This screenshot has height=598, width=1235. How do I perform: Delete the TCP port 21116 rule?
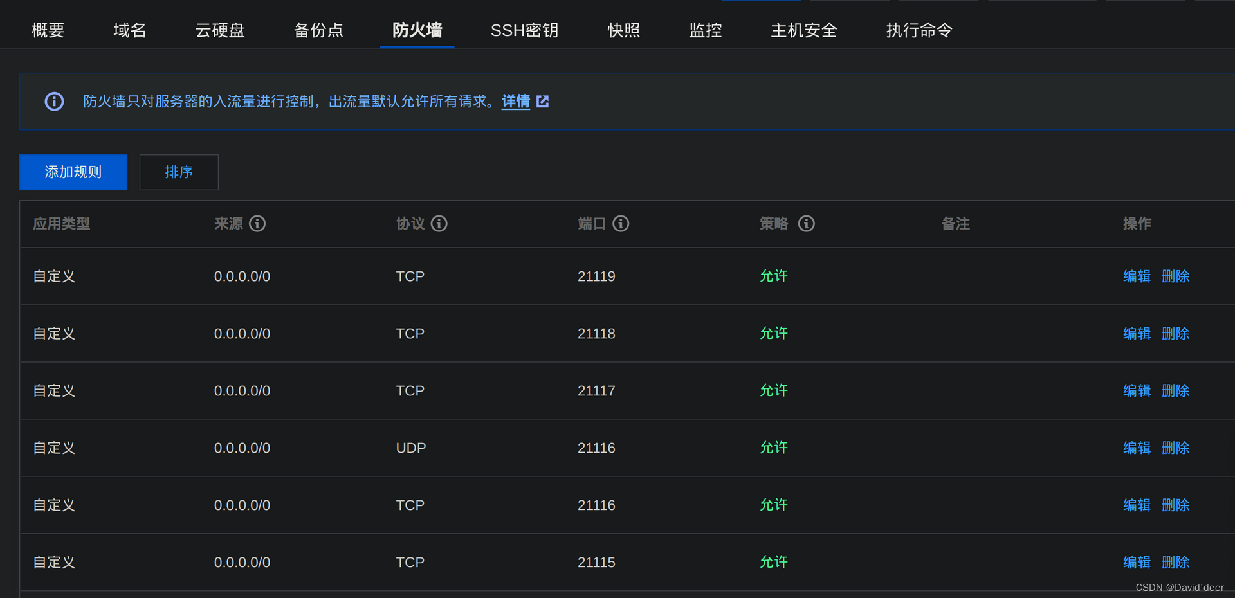(1176, 505)
